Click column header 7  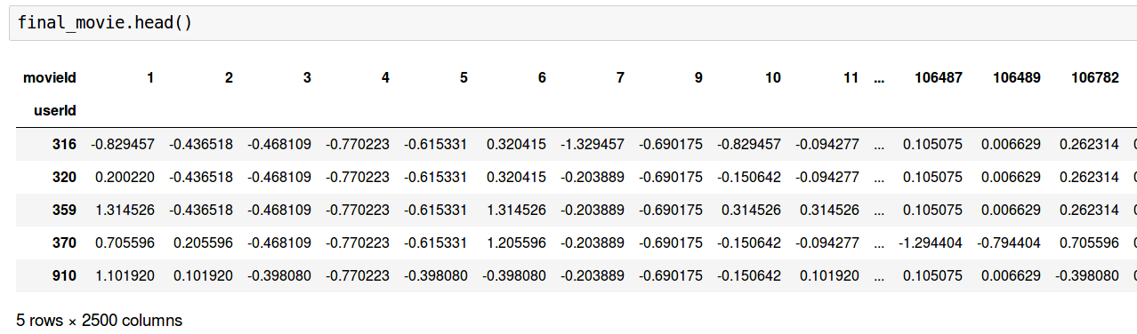coord(620,78)
